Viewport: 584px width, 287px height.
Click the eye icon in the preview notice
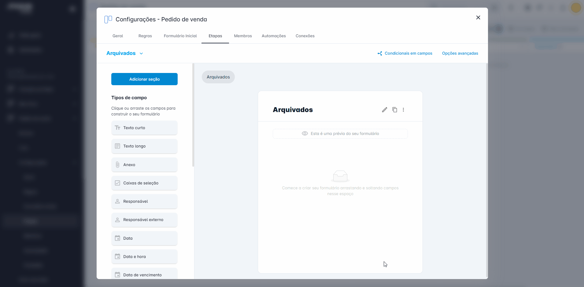(305, 133)
